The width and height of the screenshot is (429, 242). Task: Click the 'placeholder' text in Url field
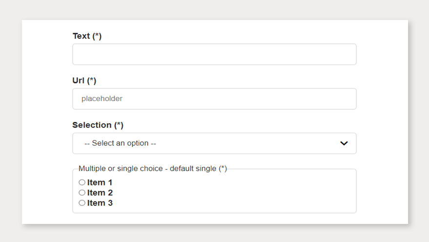102,99
